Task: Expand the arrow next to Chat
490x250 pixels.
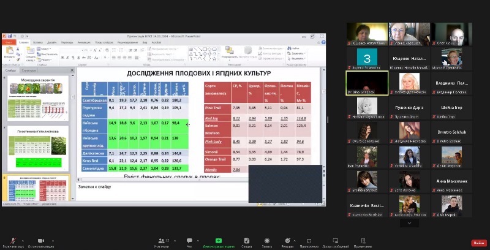Action: tap(198, 241)
